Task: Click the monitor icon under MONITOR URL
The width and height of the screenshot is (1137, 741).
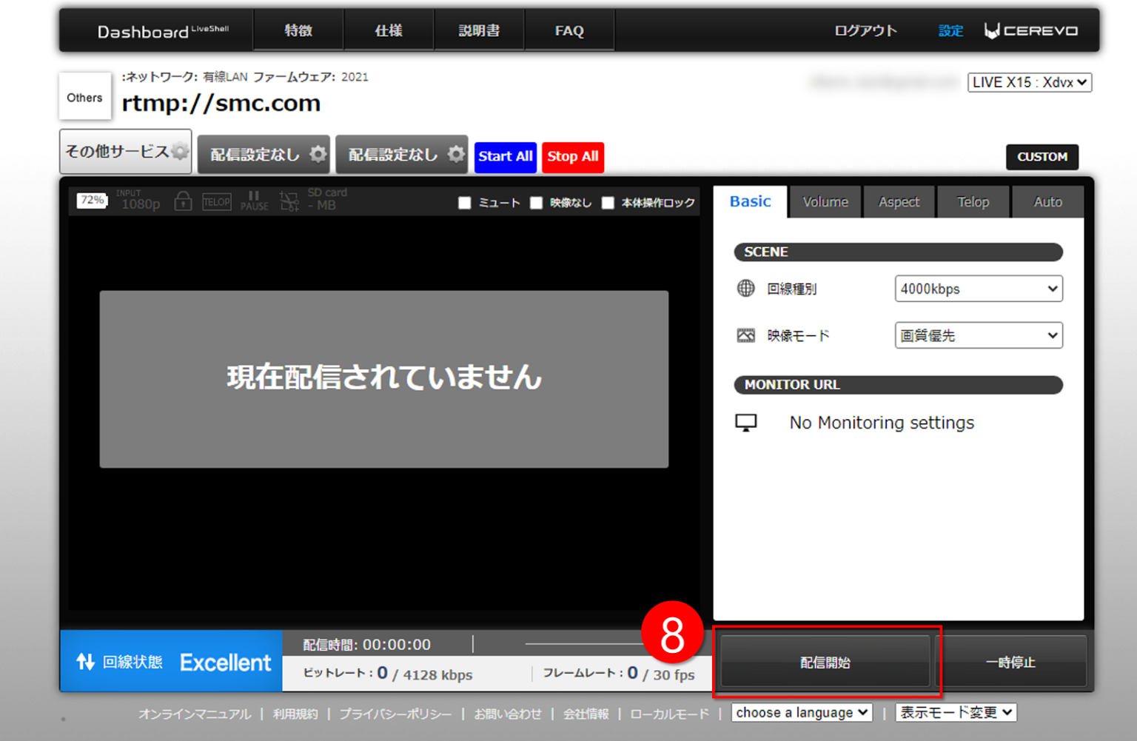Action: [x=747, y=422]
